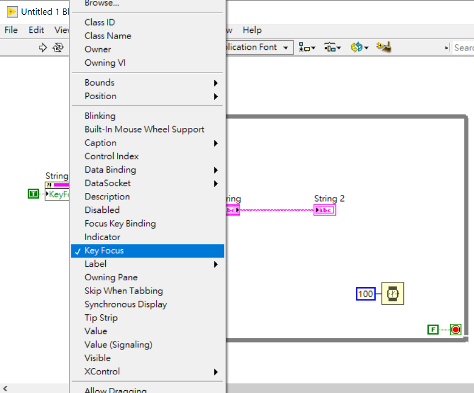Click the Run arrow button
Viewport: 474px width, 393px height.
point(42,48)
